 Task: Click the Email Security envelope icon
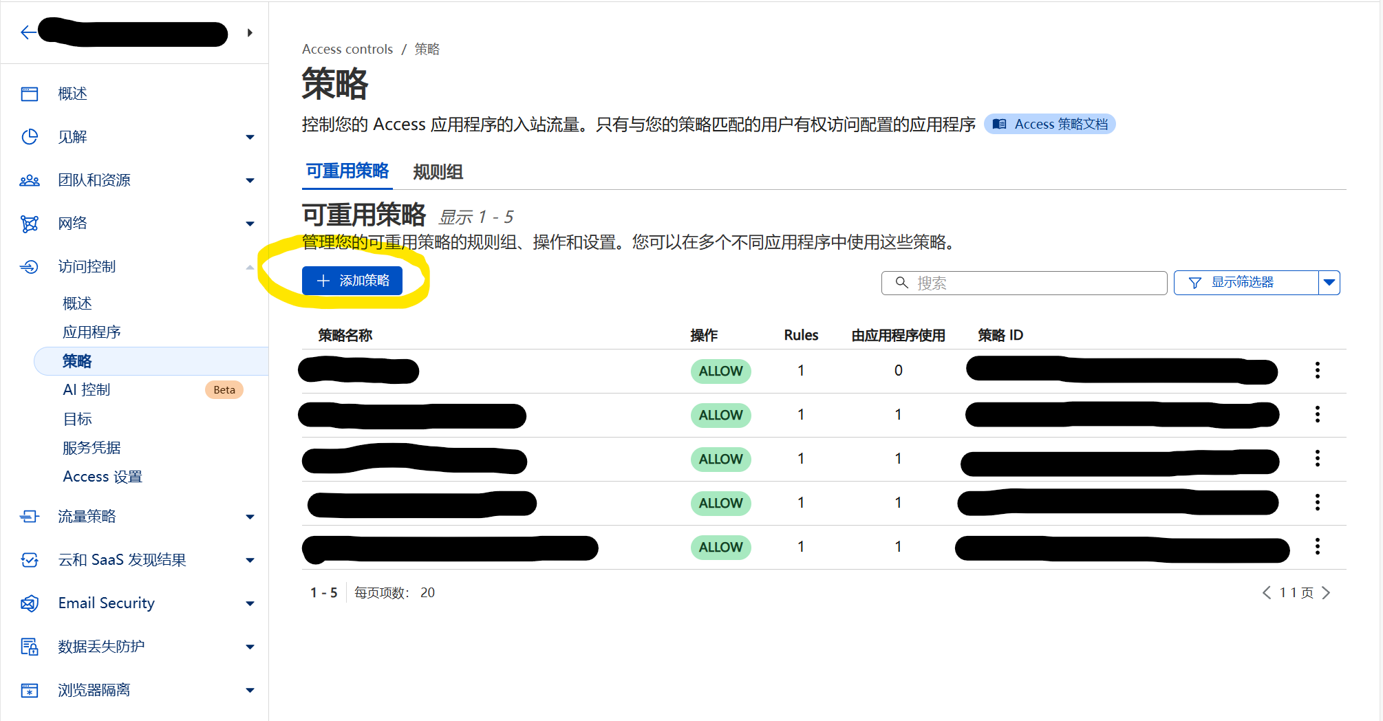(30, 603)
